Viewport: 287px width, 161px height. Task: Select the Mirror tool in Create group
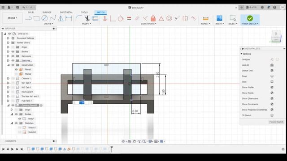(x=61, y=18)
